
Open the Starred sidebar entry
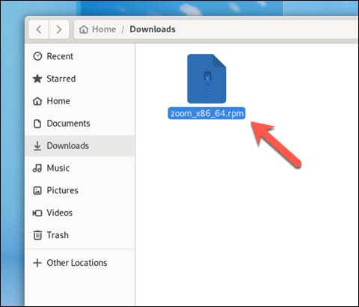click(x=80, y=79)
